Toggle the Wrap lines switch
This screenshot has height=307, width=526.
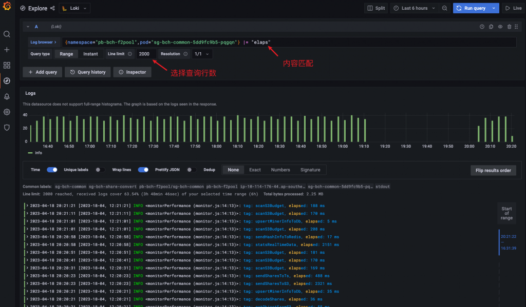(143, 170)
